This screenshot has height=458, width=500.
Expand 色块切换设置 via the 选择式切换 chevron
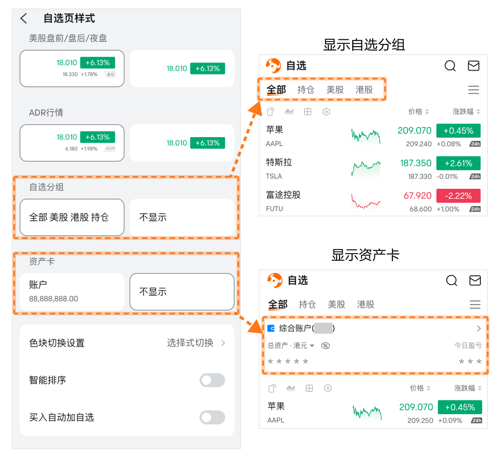223,343
